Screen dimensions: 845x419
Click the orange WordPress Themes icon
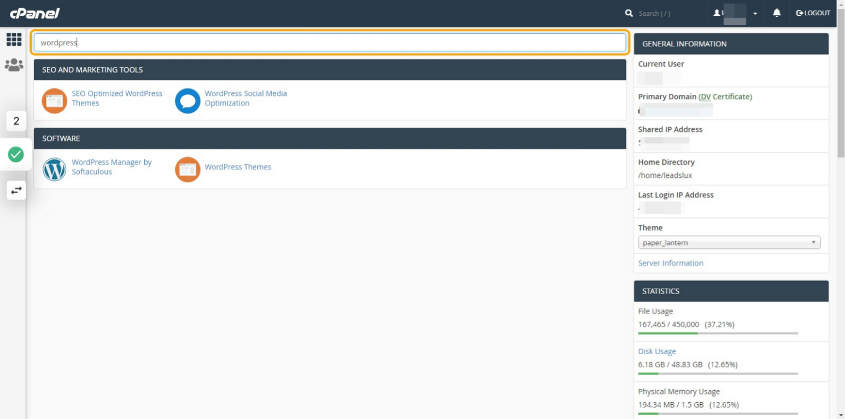coord(187,170)
